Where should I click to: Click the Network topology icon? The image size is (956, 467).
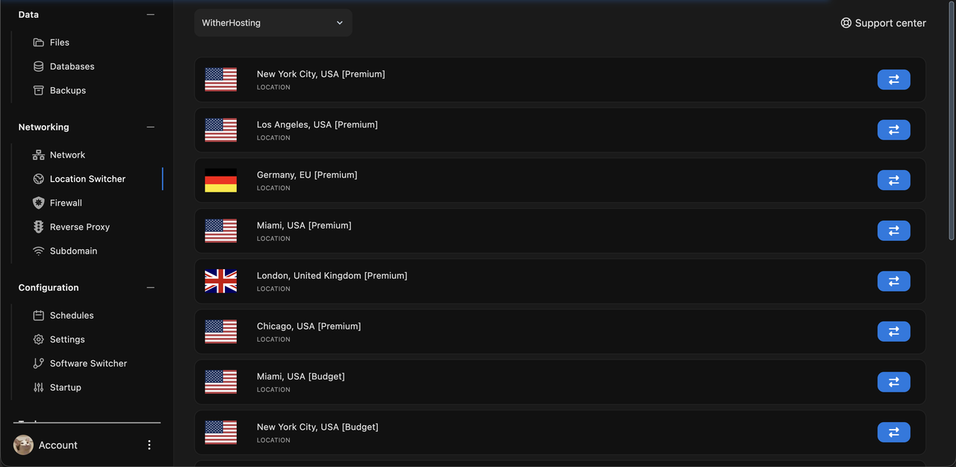(39, 155)
